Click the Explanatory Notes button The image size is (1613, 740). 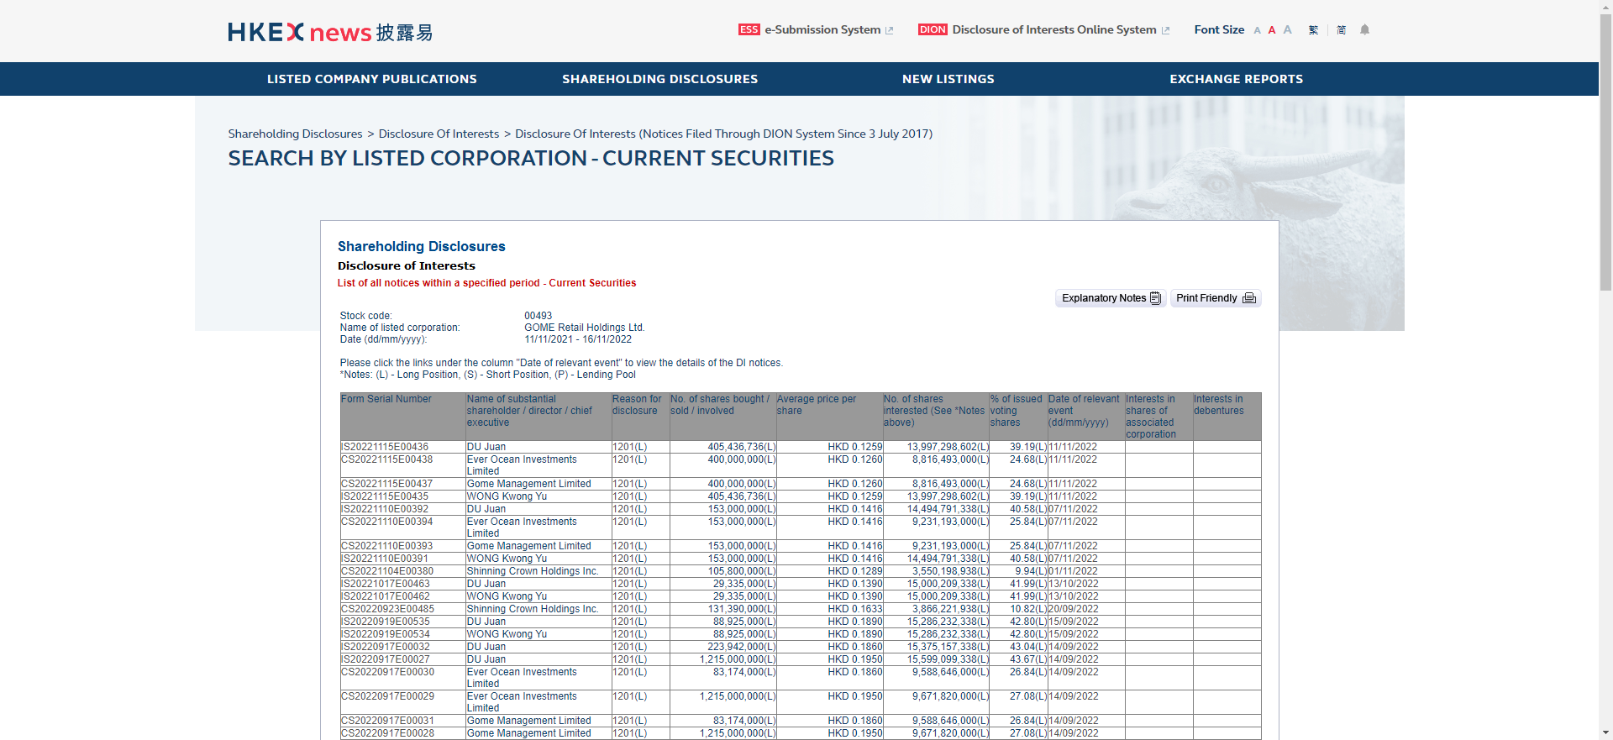coord(1110,298)
